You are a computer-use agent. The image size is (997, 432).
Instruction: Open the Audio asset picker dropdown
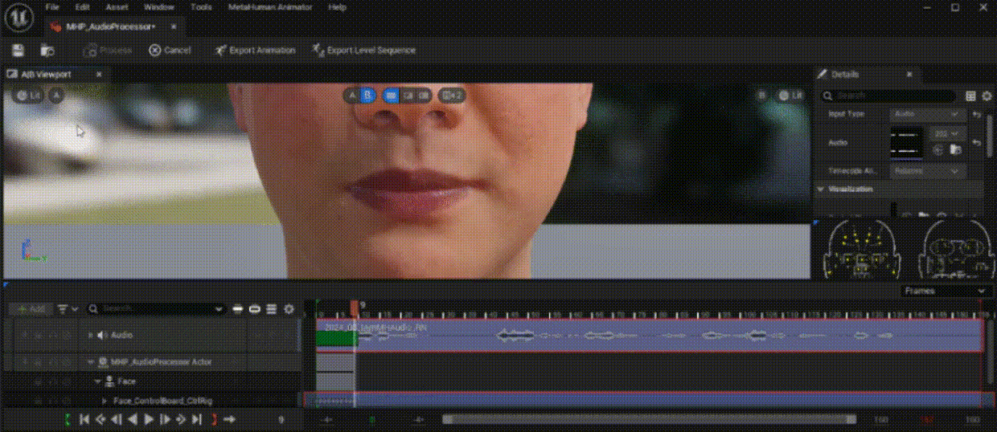pos(946,133)
